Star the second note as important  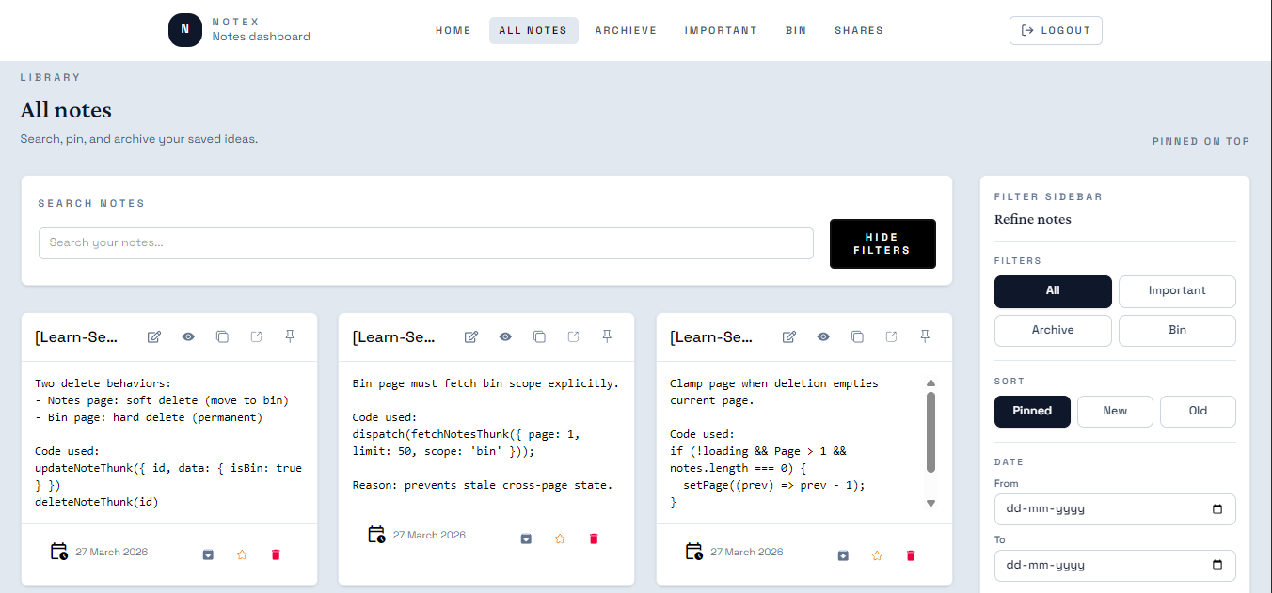click(560, 538)
